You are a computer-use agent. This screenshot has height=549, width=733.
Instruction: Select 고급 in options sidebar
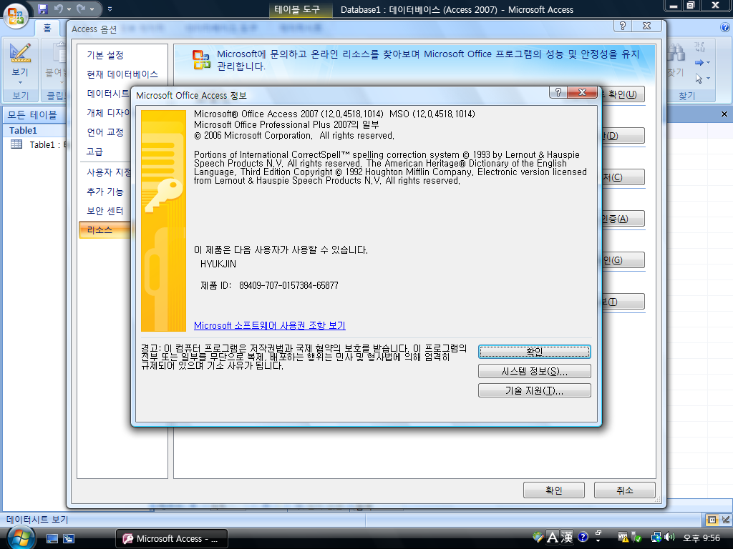click(x=95, y=152)
